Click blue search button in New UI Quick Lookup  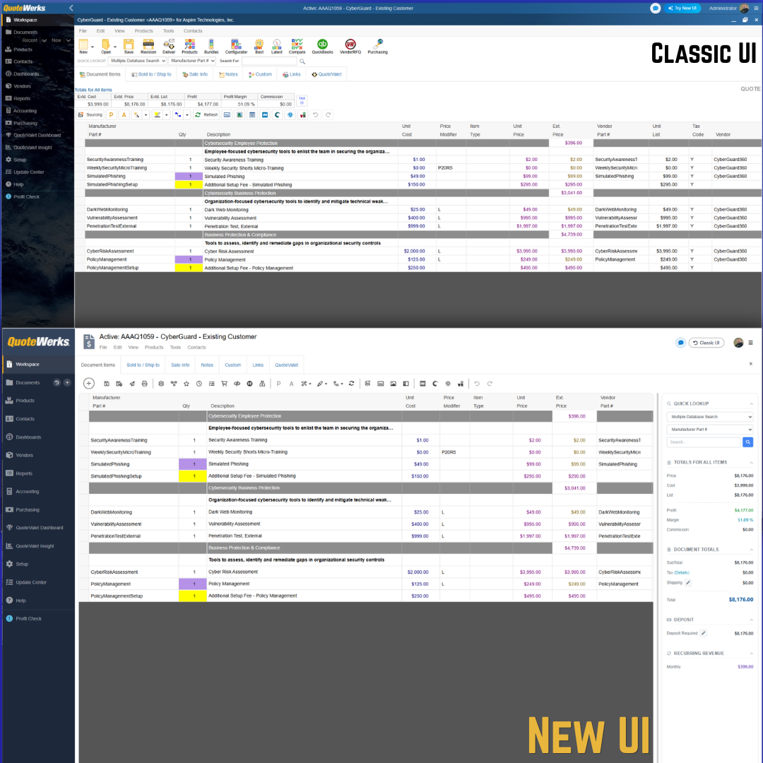(748, 442)
